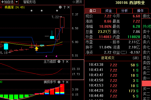Open the 详 details link for 逐笔成交
The image size is (151, 100).
pos(136,58)
